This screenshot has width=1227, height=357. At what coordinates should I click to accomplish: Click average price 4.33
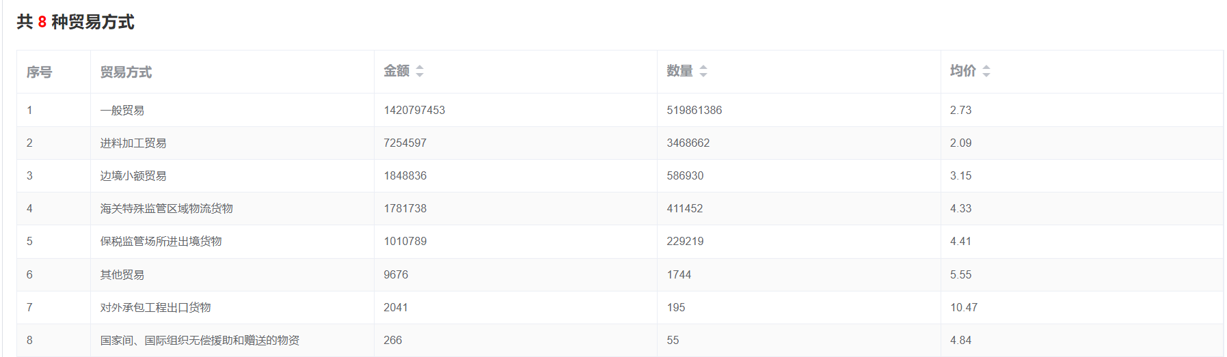coord(960,208)
